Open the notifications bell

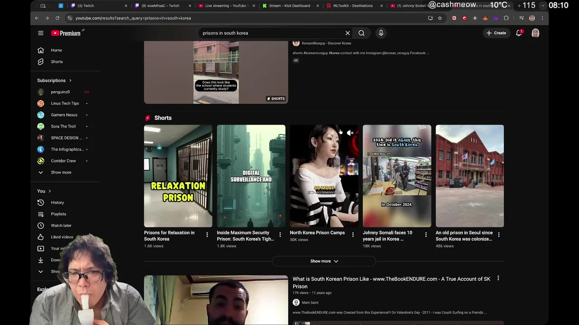519,33
